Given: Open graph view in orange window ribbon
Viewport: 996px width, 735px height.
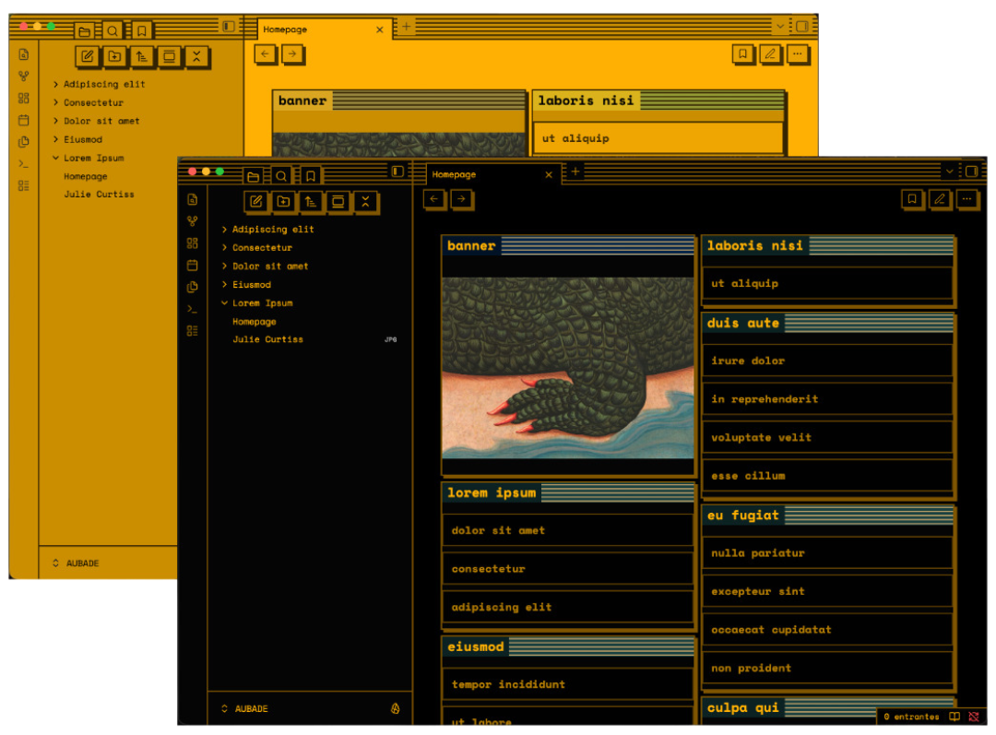Looking at the screenshot, I should coord(23,77).
